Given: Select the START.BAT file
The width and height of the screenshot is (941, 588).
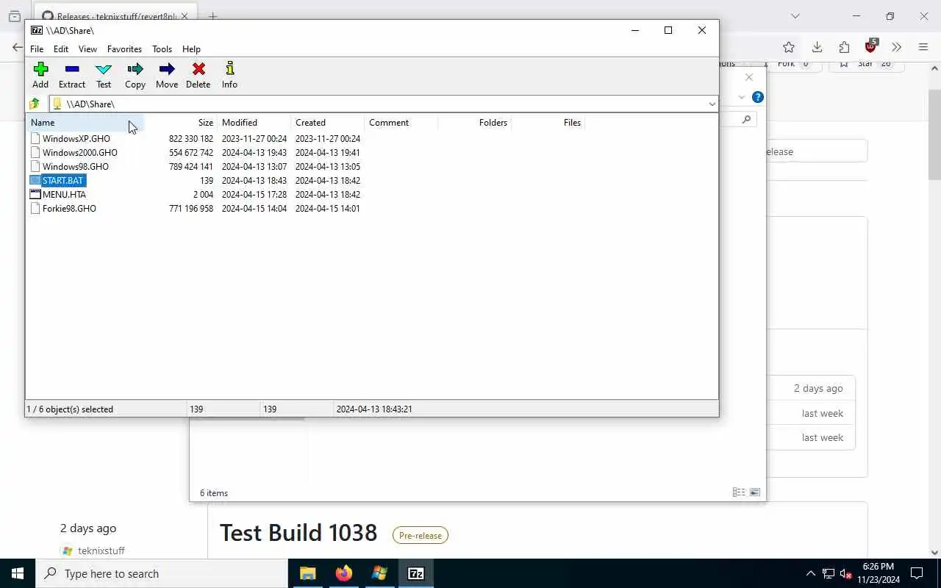Looking at the screenshot, I should 62,180.
